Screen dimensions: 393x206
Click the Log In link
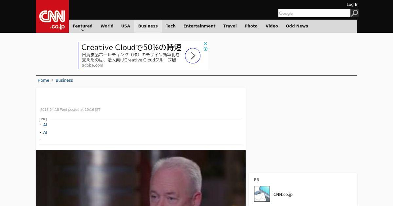coord(352,5)
